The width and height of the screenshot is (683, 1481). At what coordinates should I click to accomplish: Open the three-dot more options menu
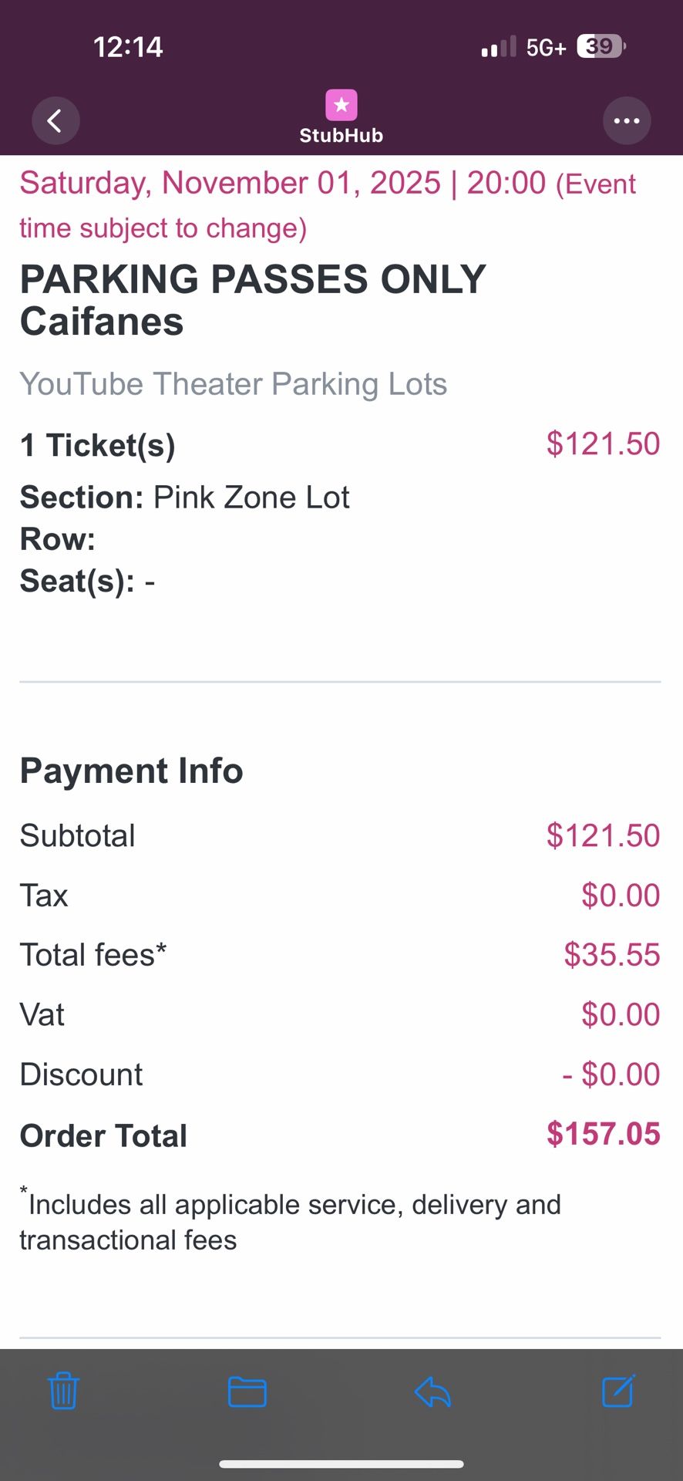[x=626, y=120]
